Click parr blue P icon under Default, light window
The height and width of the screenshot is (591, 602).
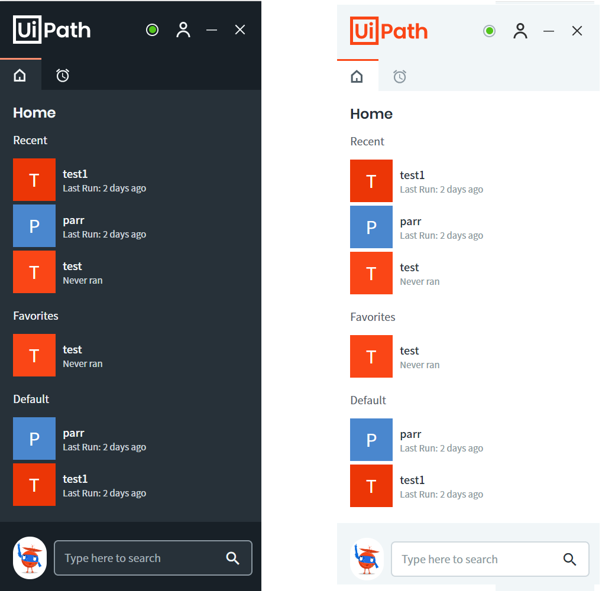pos(371,440)
